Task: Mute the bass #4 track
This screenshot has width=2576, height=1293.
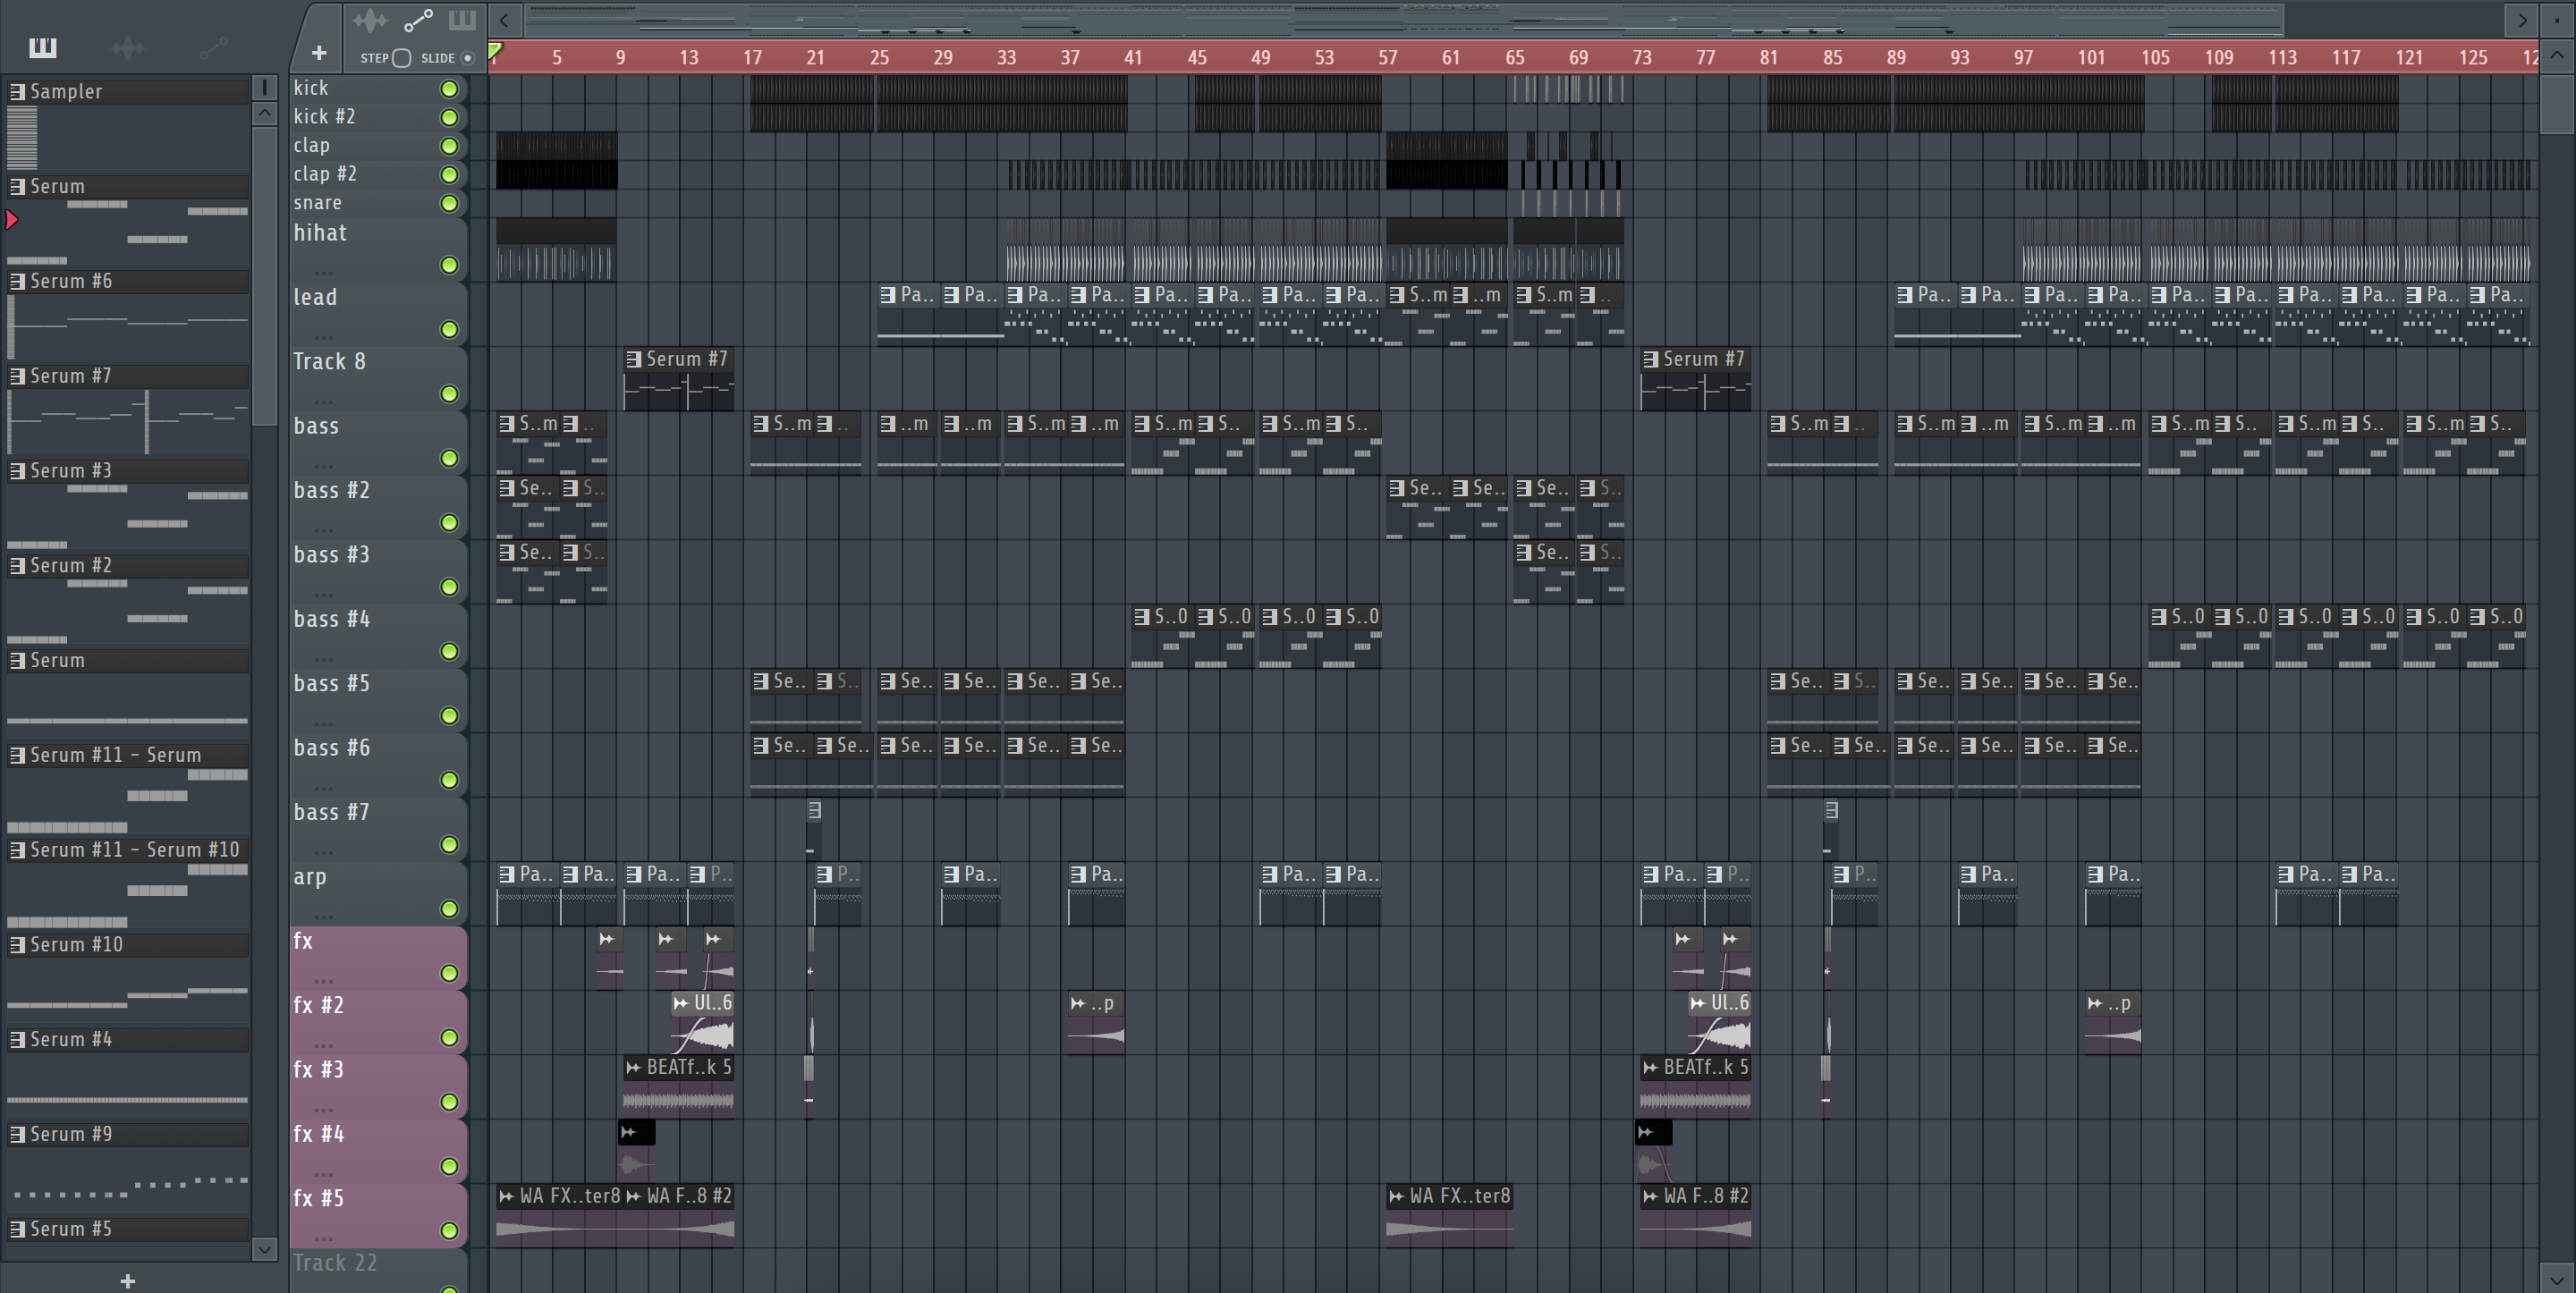Action: [450, 651]
